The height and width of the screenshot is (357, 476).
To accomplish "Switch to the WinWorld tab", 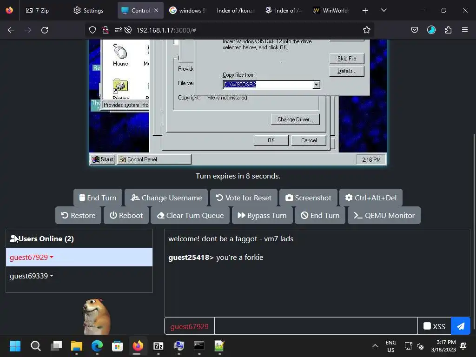I will (331, 10).
